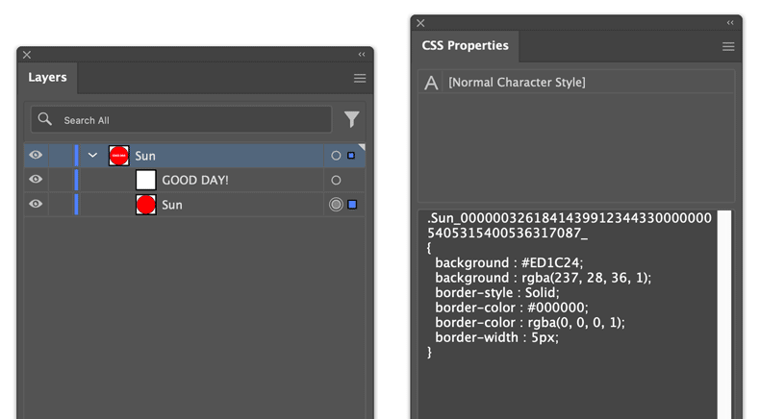The image size is (760, 419).
Task: Click selection indicator square of Sun sublayer
Action: pos(352,205)
